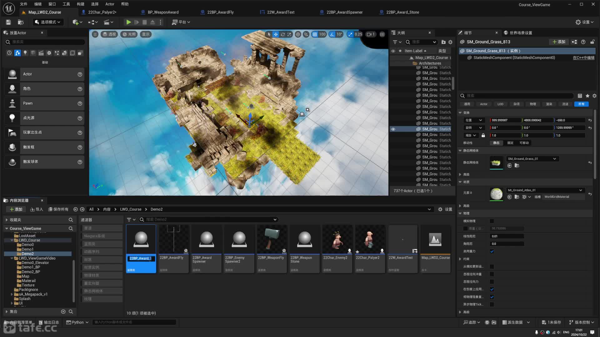This screenshot has height=337, width=600.
Task: Toggle the 忽视径向冲量 checkbox
Action: coord(492,274)
